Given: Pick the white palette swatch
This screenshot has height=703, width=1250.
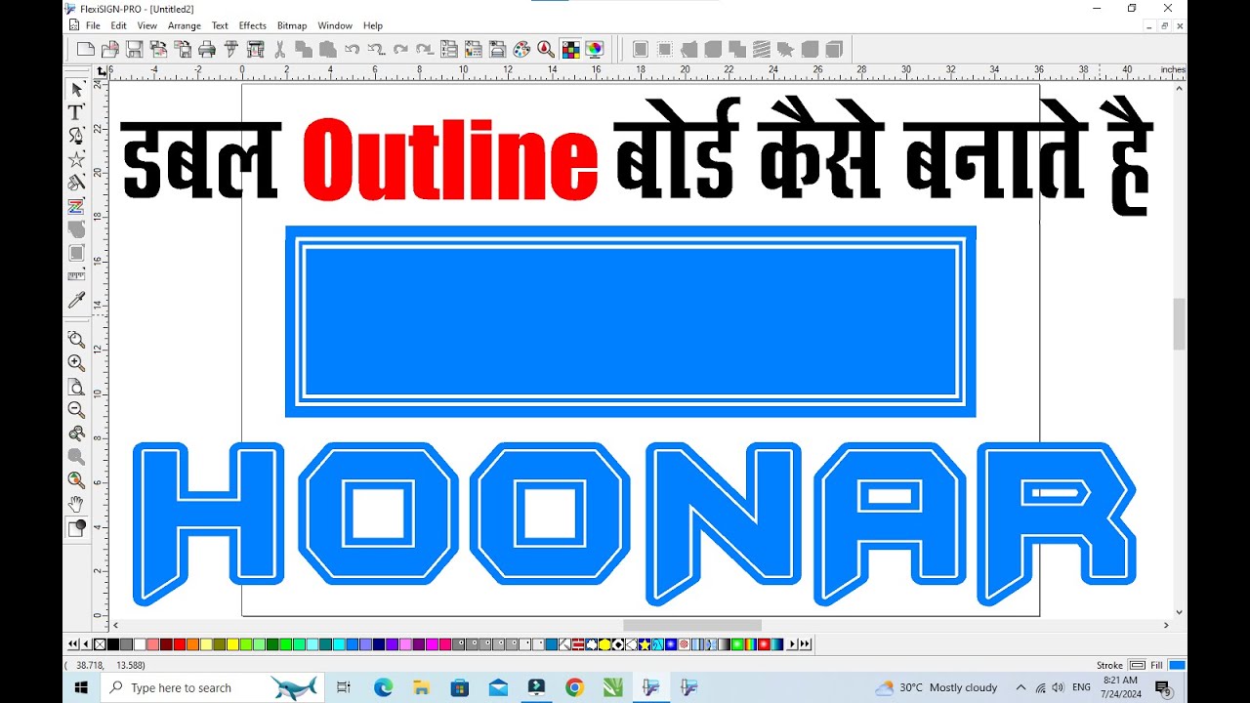Looking at the screenshot, I should [140, 644].
